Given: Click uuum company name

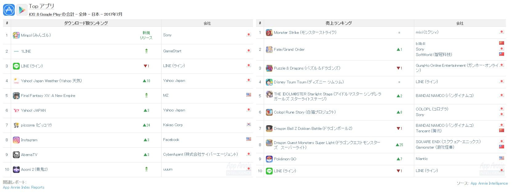Looking at the screenshot, I should 168,169.
